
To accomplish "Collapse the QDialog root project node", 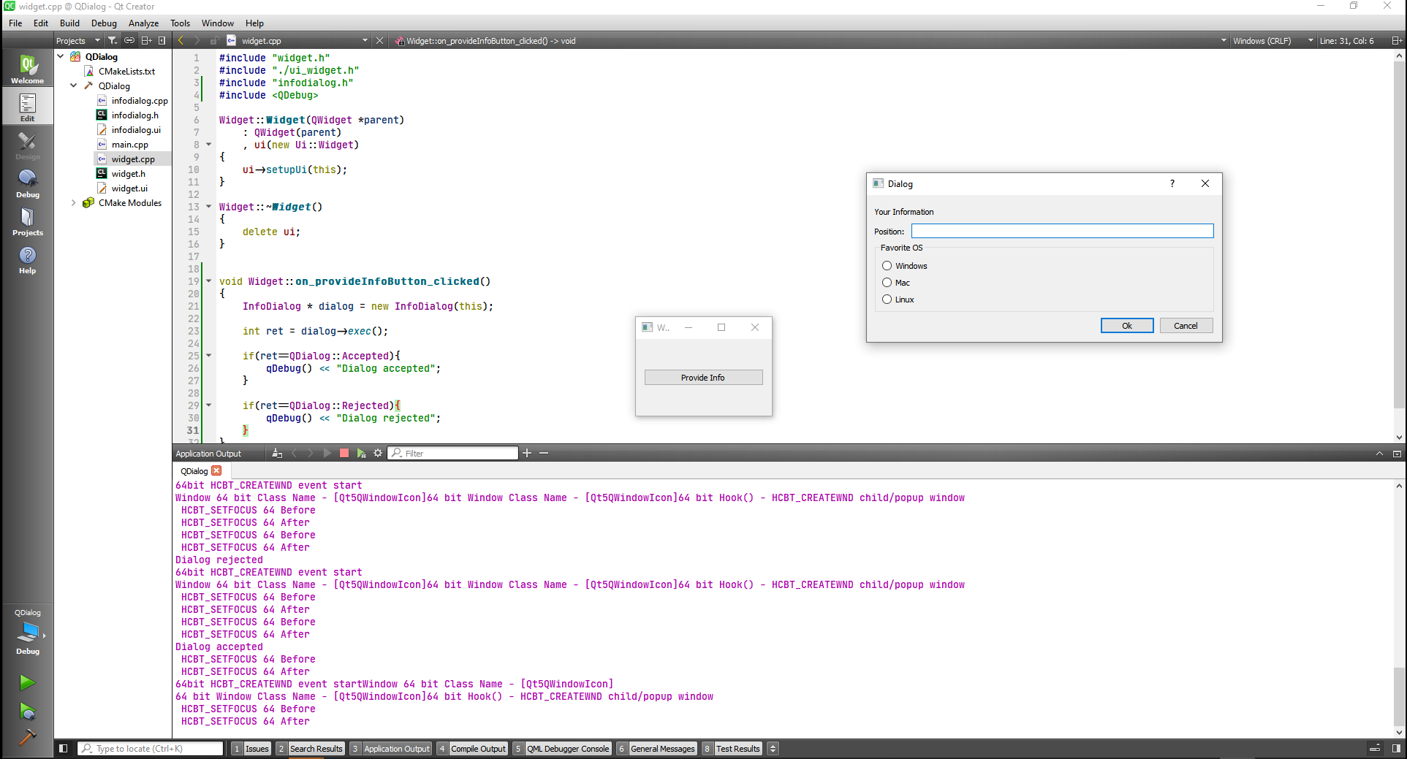I will [x=61, y=56].
